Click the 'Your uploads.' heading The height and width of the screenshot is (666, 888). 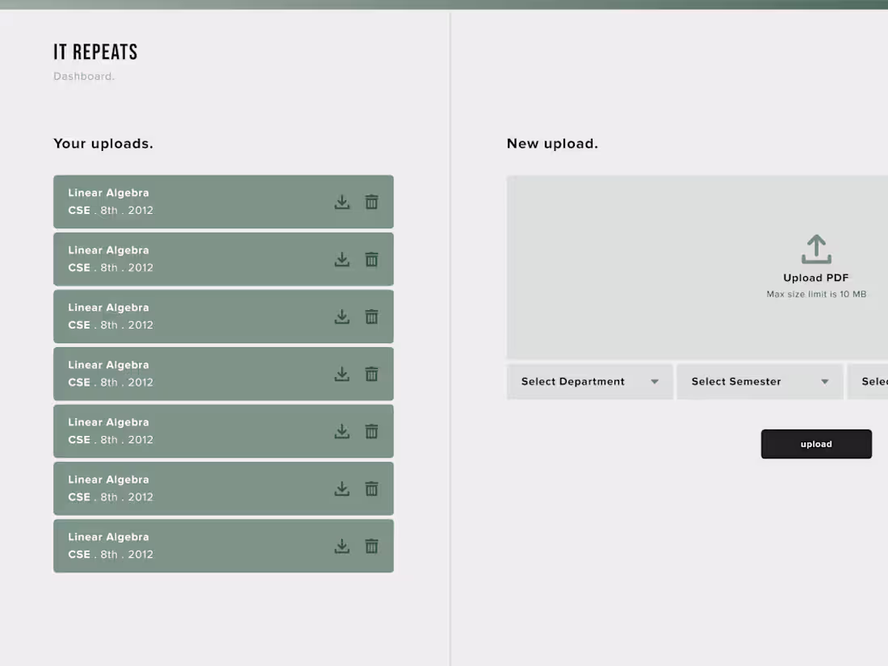103,144
